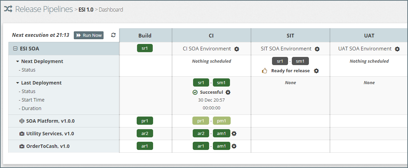Click gear icon beside Ready for release
Viewport: 408px width, 168px height.
(x=316, y=71)
